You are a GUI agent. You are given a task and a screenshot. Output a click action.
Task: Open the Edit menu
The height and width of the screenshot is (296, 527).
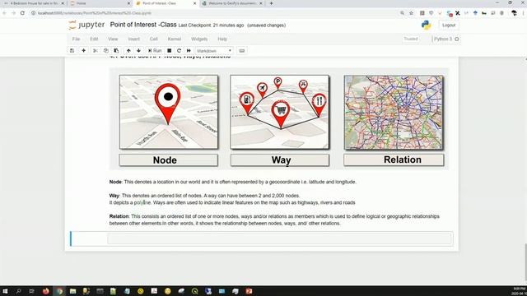click(94, 39)
